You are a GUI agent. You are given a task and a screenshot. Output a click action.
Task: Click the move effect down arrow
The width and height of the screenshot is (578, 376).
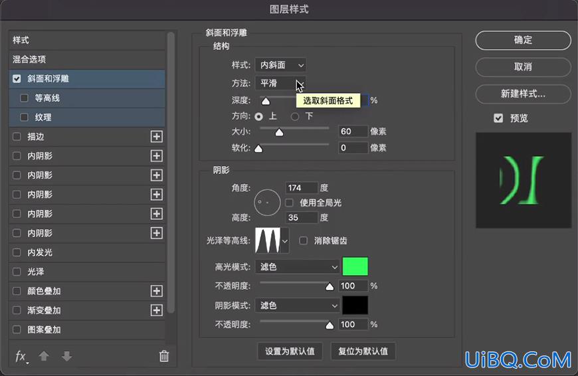(x=66, y=356)
